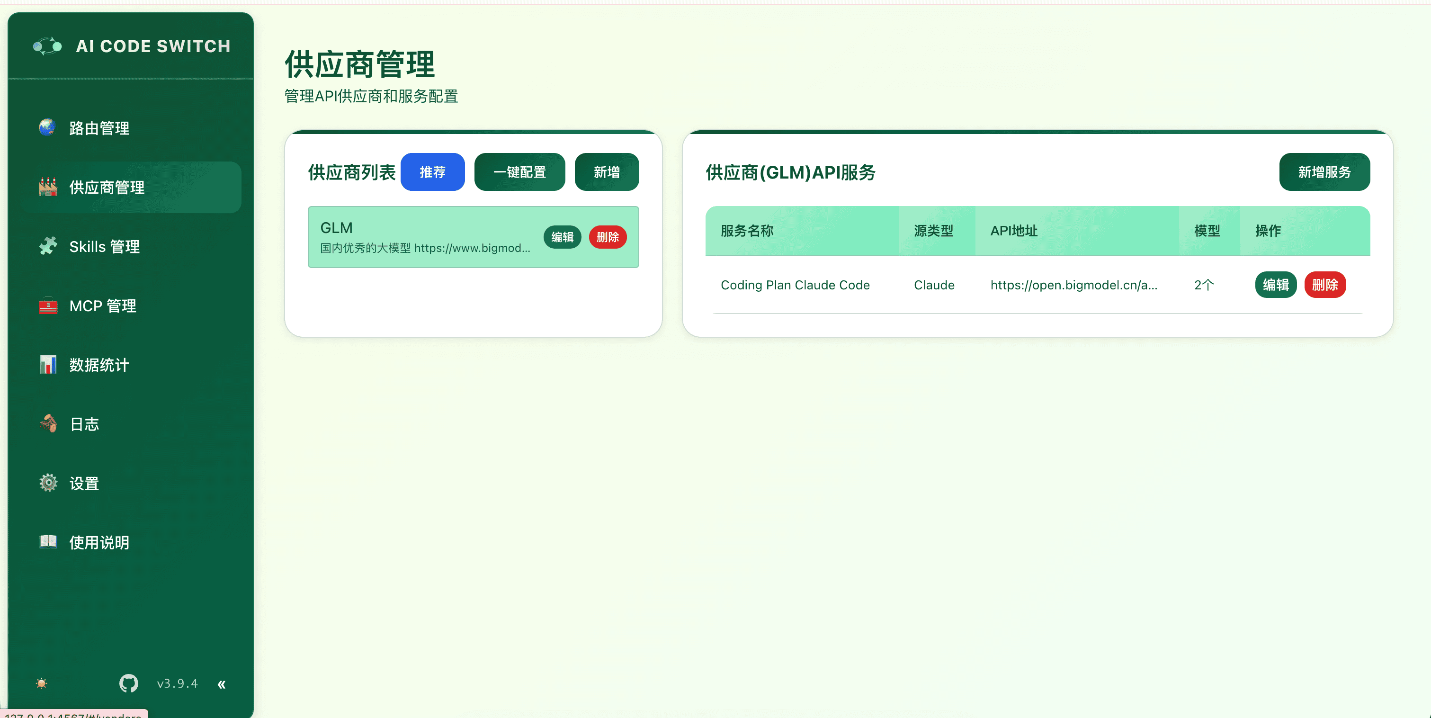Open 推荐 recommended vendors button
Viewport: 1431px width, 718px height.
tap(432, 172)
